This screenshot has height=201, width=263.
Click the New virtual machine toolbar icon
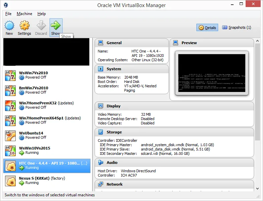pos(9,25)
